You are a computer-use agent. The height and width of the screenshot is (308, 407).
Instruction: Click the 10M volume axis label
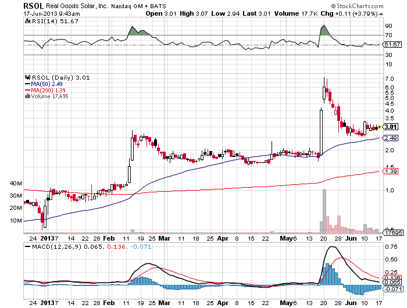(16, 221)
